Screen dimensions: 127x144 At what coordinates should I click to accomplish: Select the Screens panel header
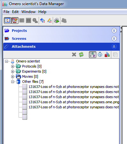coord(61,39)
